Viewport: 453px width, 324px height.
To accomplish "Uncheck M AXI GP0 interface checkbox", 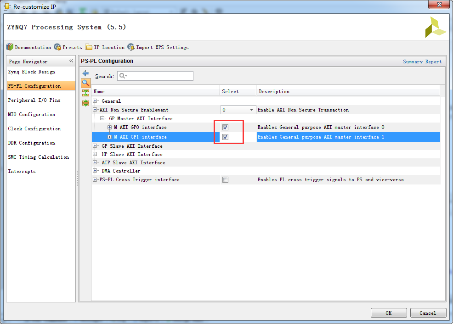I will [x=225, y=127].
